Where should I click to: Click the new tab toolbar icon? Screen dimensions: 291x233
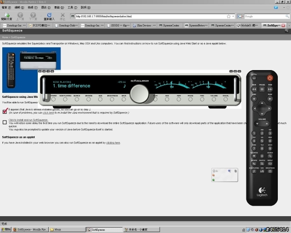click(x=7, y=16)
